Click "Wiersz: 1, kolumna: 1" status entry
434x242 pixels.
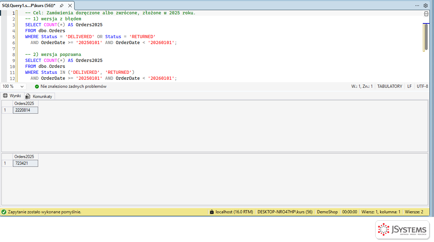click(381, 212)
